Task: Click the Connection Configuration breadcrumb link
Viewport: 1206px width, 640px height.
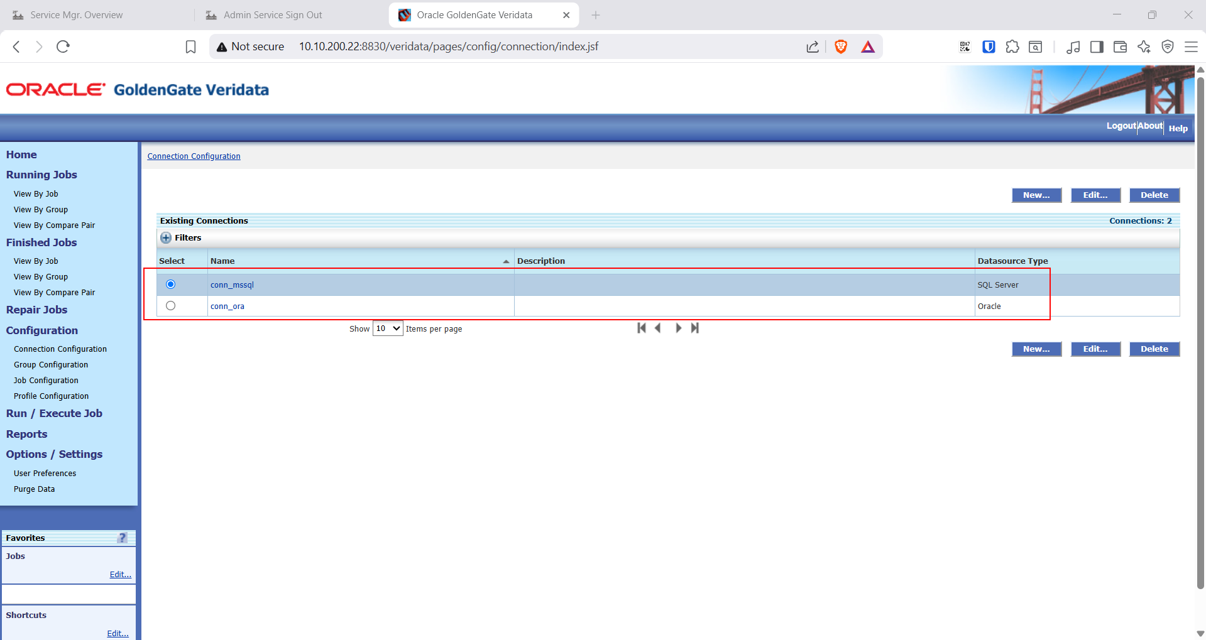Action: point(194,156)
